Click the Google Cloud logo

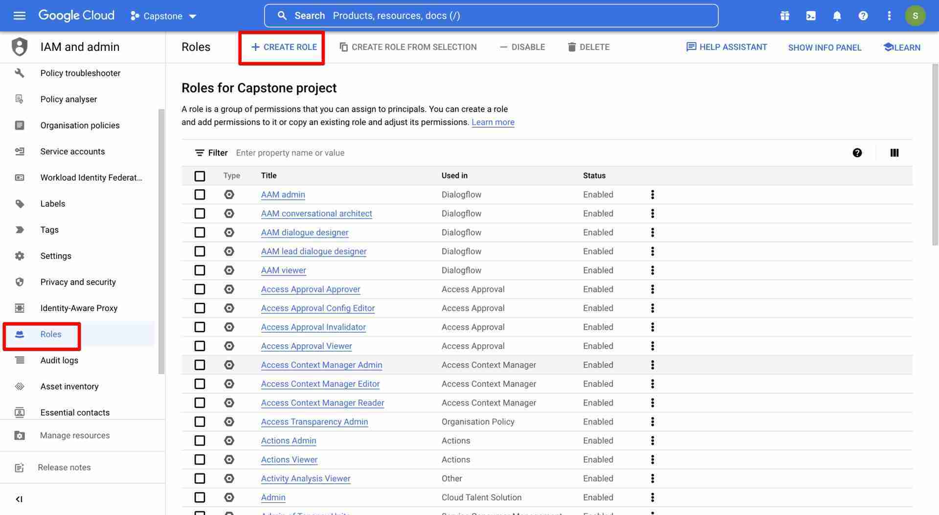coord(76,16)
